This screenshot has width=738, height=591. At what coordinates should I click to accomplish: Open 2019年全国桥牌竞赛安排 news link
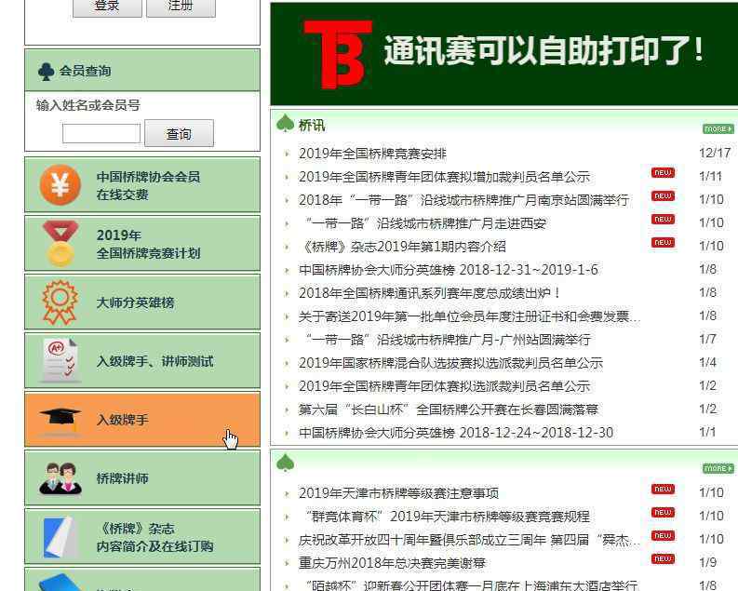[372, 154]
